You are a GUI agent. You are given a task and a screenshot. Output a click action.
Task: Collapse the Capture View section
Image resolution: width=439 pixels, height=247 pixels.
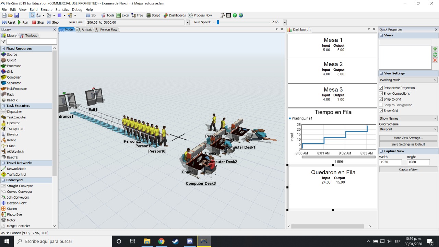(x=381, y=151)
